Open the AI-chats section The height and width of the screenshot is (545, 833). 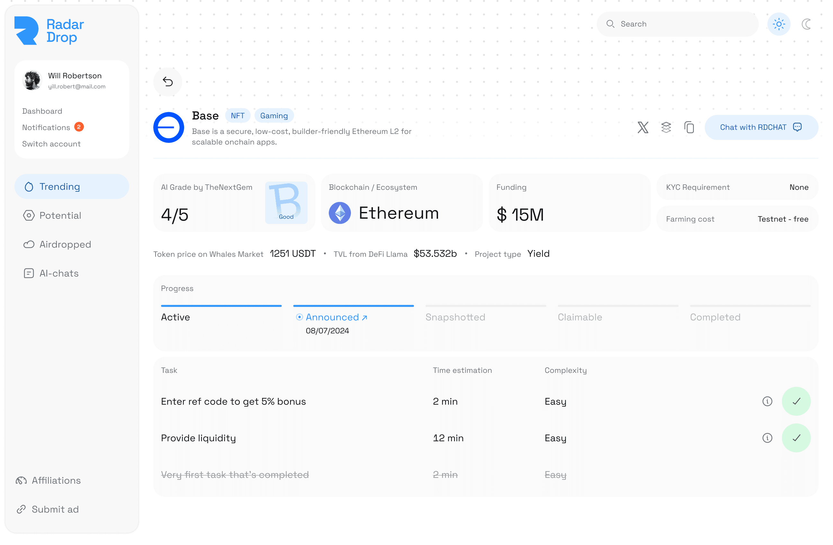[72, 274]
